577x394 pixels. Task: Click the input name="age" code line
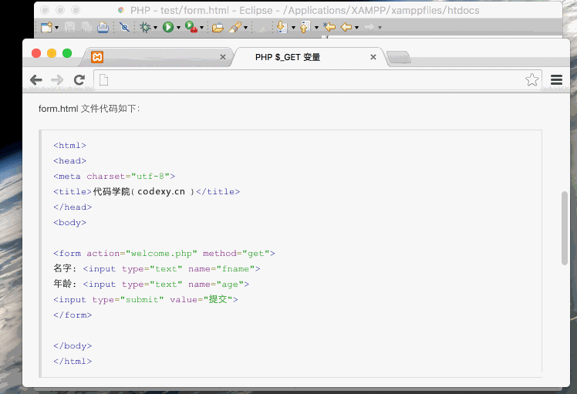(151, 285)
